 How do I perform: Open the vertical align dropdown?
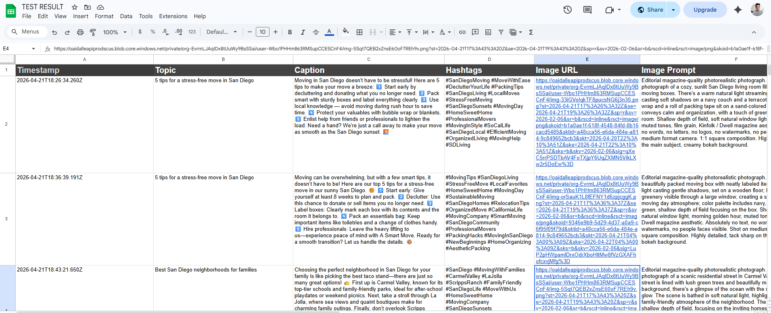[412, 32]
